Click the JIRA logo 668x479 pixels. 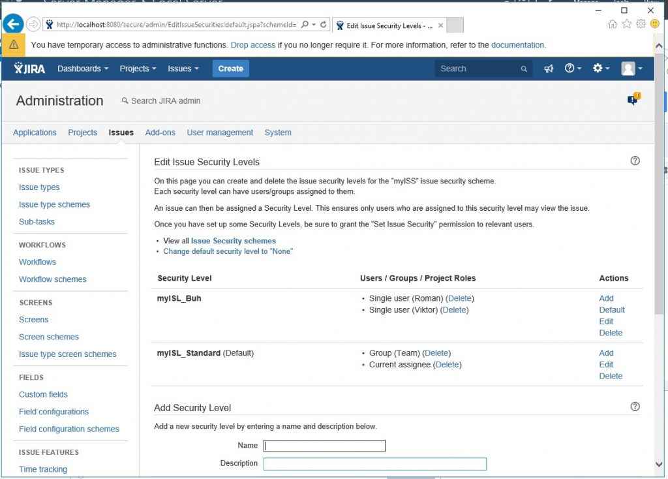pos(29,68)
